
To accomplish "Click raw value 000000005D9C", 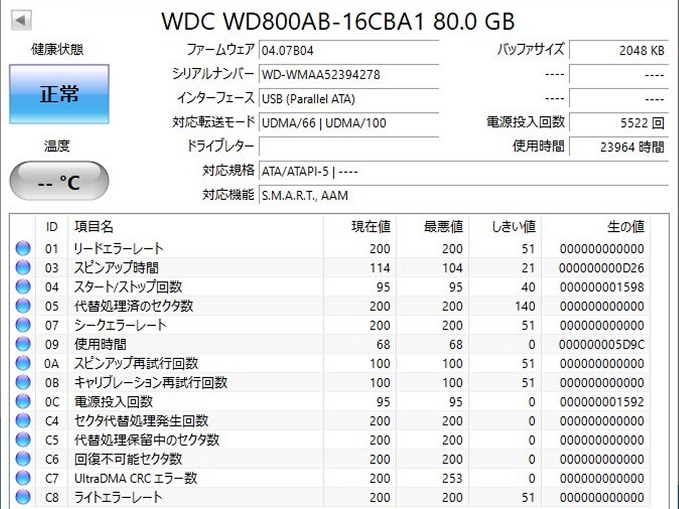I will [x=602, y=344].
